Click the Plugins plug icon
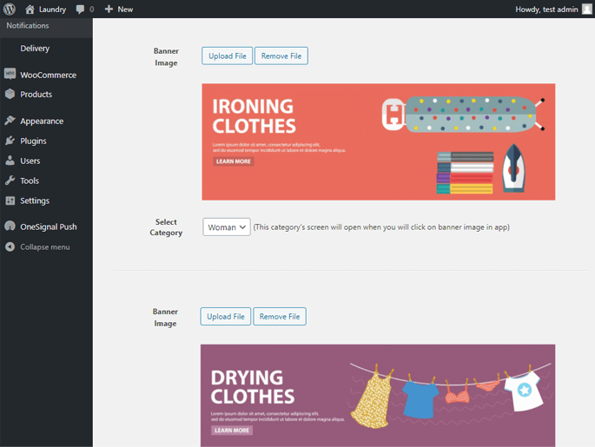The image size is (595, 447). (10, 141)
